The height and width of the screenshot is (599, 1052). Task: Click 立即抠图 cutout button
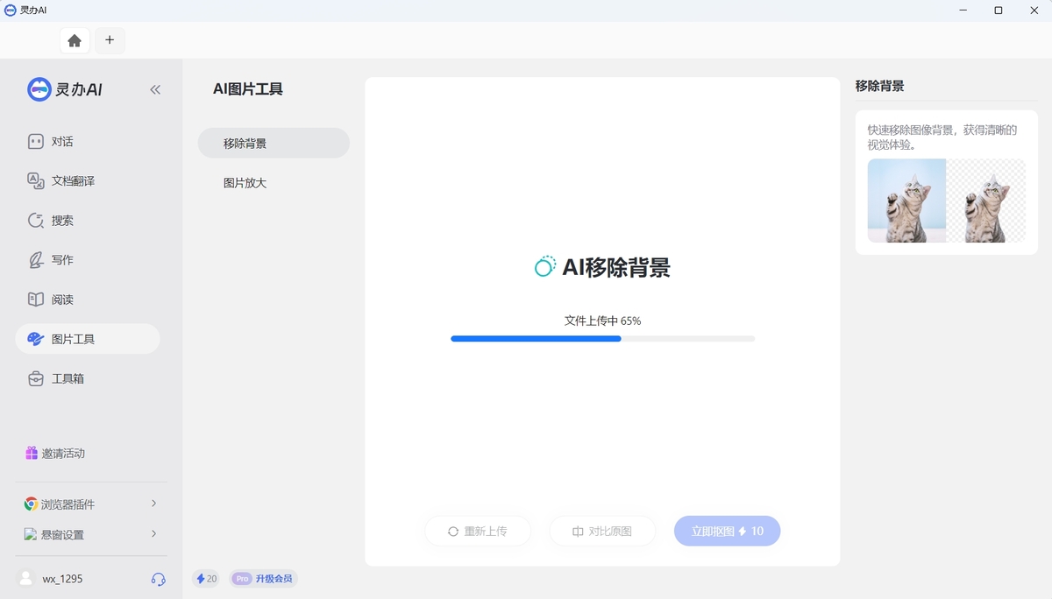(x=727, y=531)
